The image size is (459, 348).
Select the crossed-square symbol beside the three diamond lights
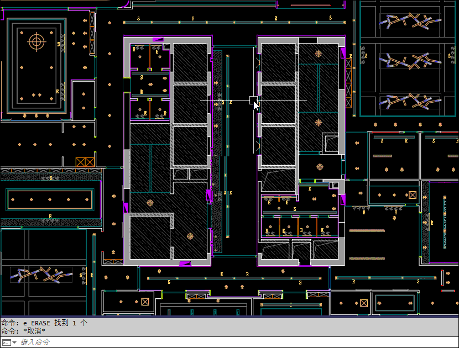pos(412,195)
